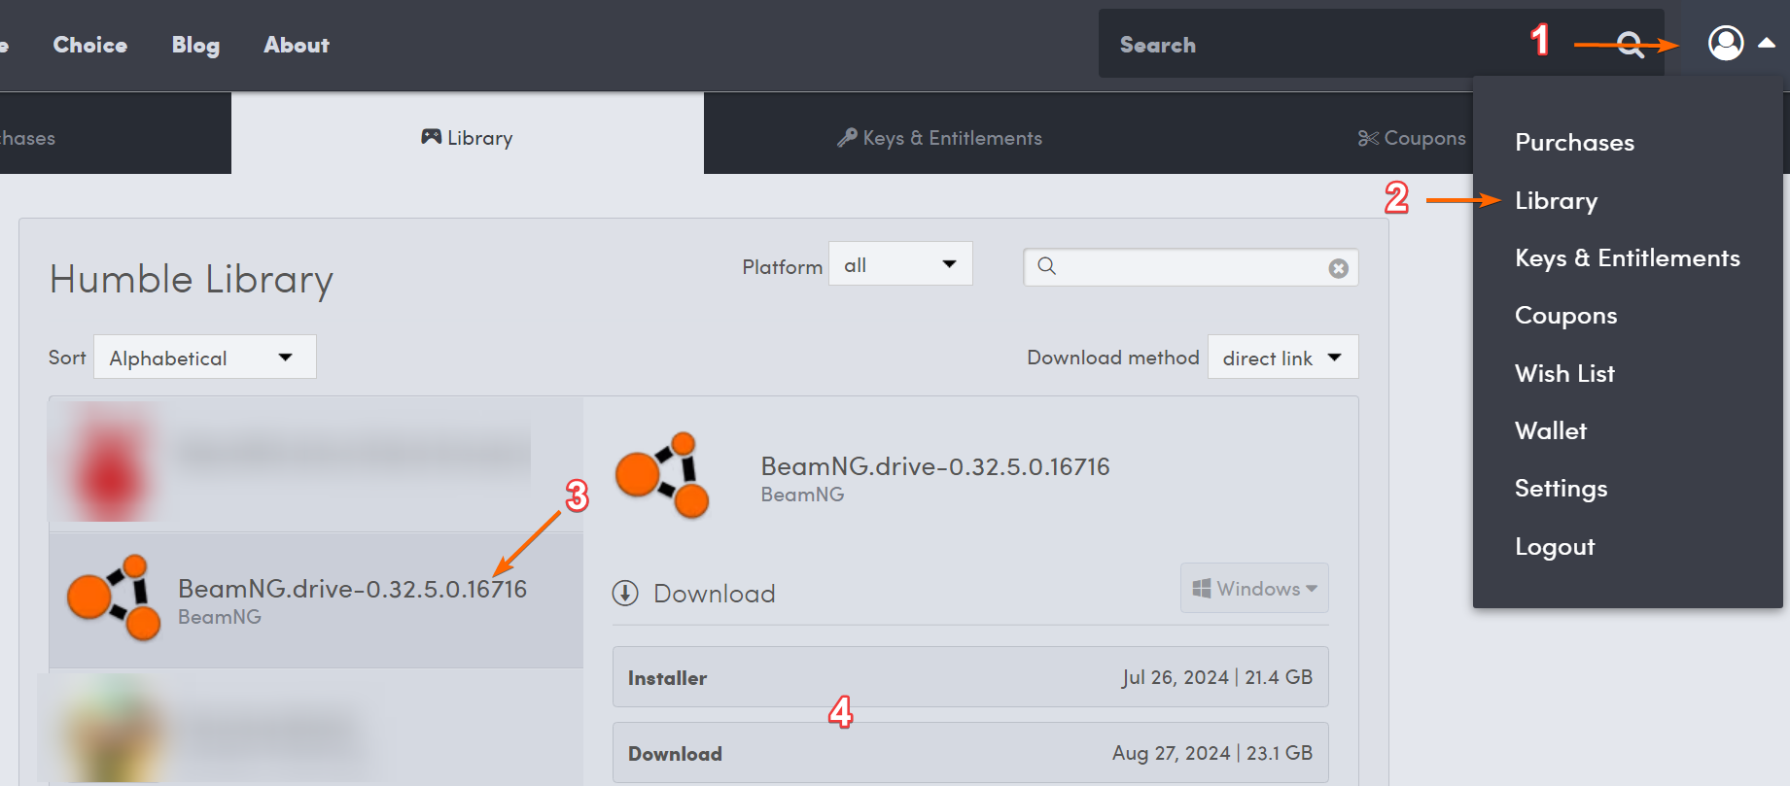The height and width of the screenshot is (786, 1790).
Task: Choose Logout in the account menu
Action: [1555, 547]
